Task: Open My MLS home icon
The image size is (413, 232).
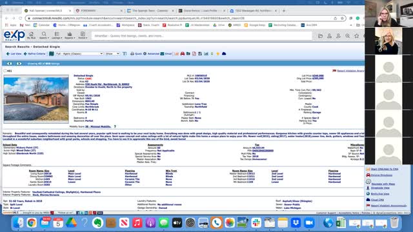Action: pyautogui.click(x=31, y=35)
